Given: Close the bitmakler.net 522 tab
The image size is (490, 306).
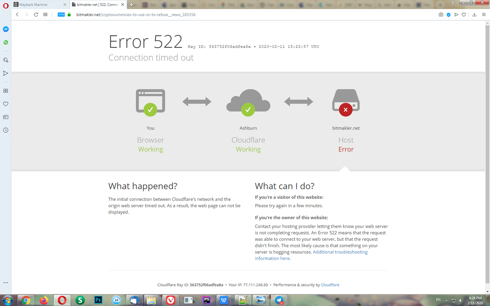Looking at the screenshot, I should click(122, 4).
